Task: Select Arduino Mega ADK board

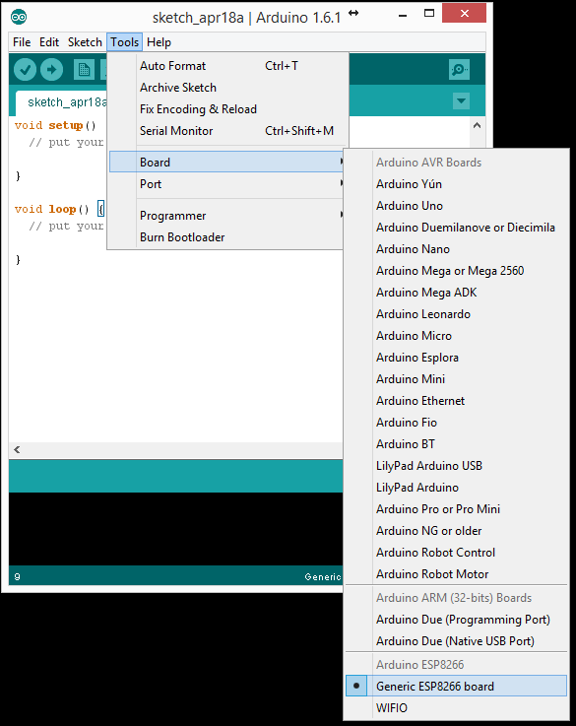Action: point(456,293)
